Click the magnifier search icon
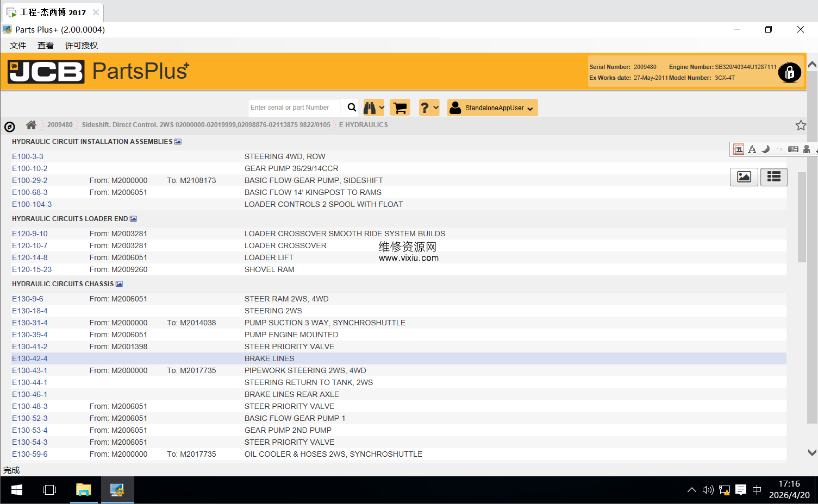Screen dimensions: 818x504 tap(352, 108)
